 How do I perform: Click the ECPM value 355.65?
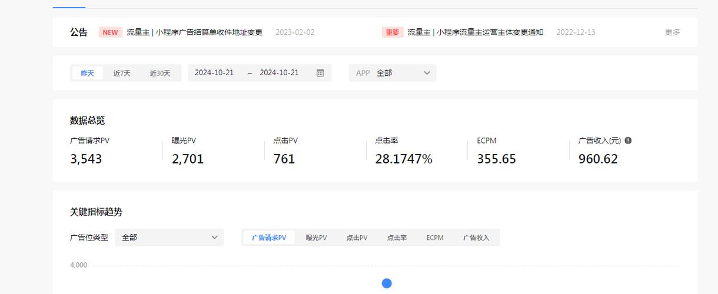[x=497, y=159]
